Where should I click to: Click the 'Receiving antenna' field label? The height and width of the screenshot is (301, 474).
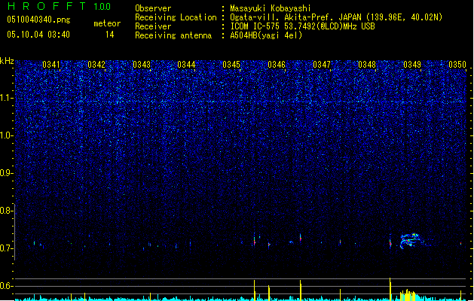tap(173, 35)
